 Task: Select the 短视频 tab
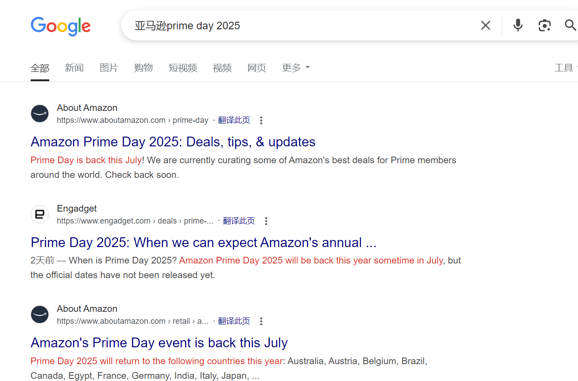point(183,67)
